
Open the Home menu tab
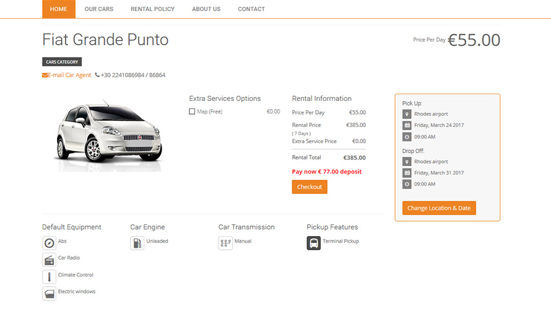tap(59, 9)
